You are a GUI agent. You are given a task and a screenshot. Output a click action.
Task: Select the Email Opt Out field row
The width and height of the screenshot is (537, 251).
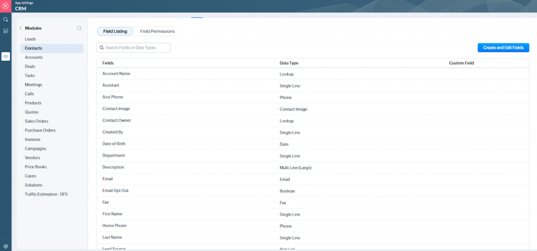point(115,191)
